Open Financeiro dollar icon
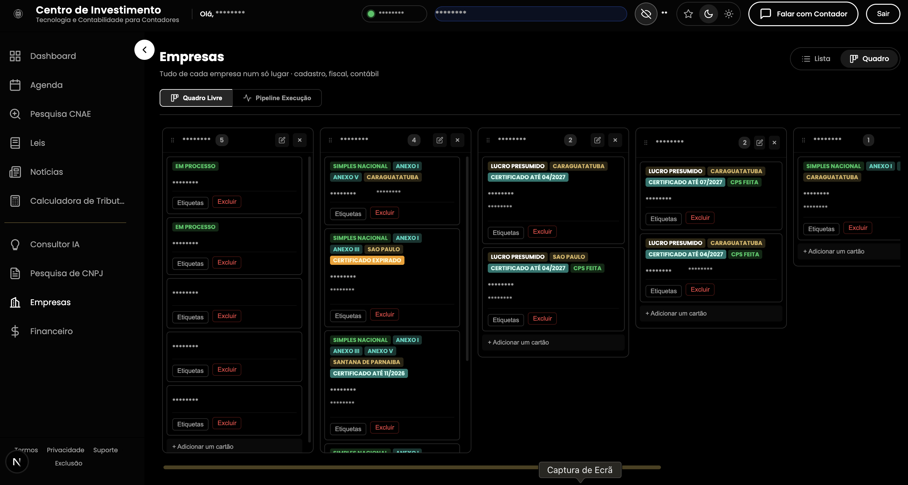Screen dimensions: 908x485 pyautogui.click(x=15, y=331)
